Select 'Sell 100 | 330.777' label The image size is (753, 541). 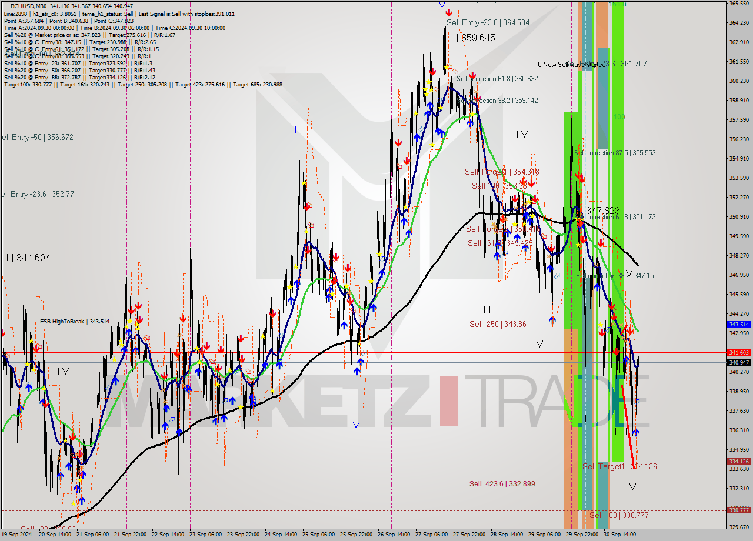(x=619, y=515)
